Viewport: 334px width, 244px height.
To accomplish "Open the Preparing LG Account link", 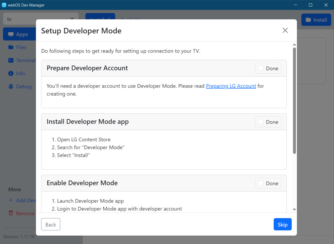I will tap(231, 86).
